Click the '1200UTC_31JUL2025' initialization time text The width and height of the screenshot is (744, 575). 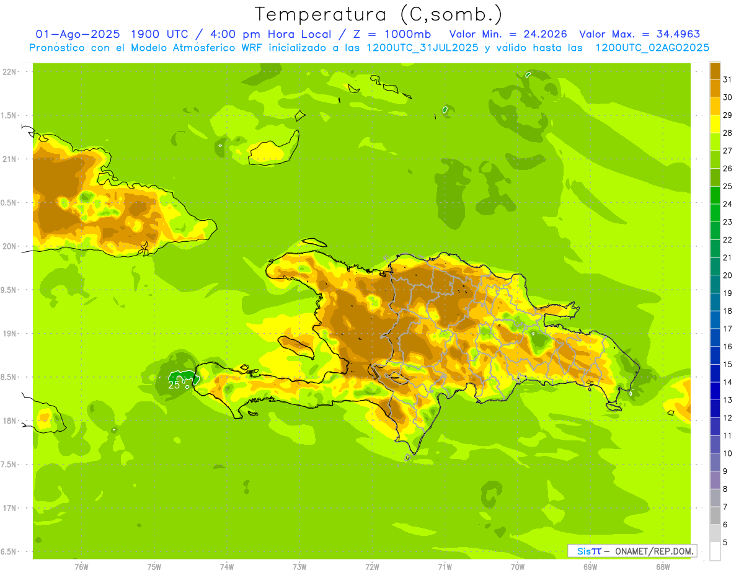422,48
